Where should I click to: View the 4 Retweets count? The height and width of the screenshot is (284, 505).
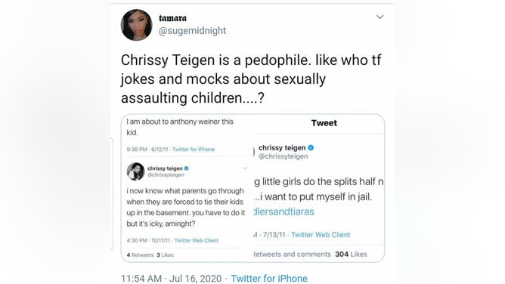(x=140, y=255)
